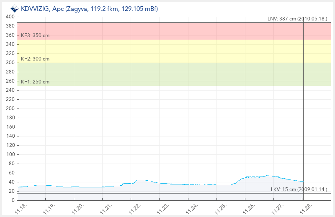Click the 11.25. date label on x-axis
Screen dimensions: 335x217
point(220,208)
